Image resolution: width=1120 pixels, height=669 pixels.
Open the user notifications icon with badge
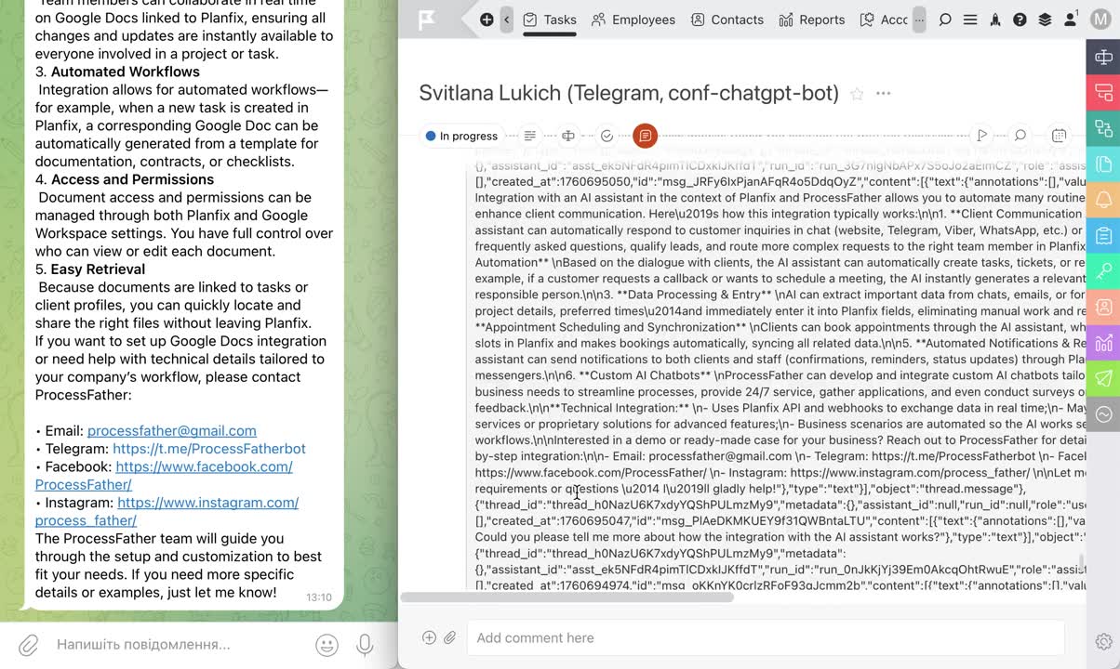click(1070, 20)
